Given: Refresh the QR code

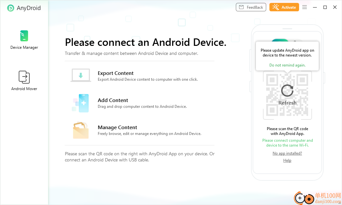Looking at the screenshot, I should coord(287,95).
